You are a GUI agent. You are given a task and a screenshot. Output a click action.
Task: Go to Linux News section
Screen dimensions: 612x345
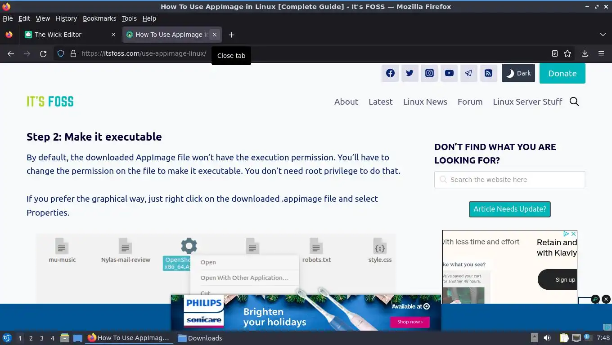(425, 102)
